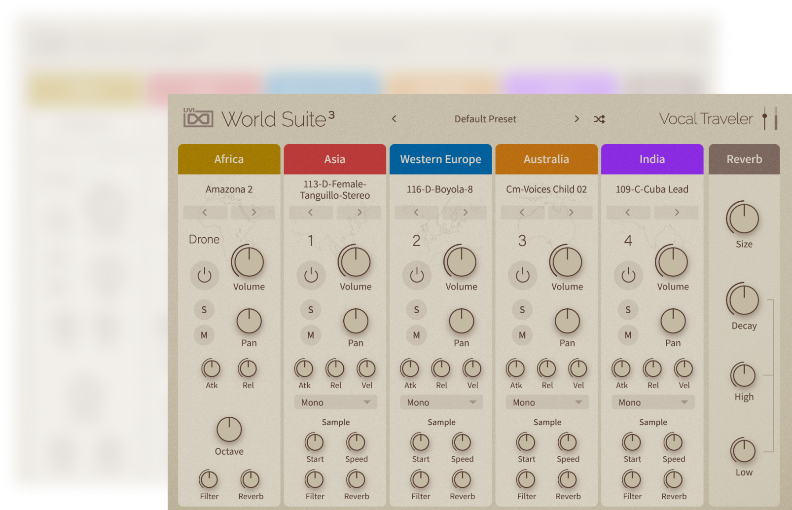
Task: Solo the Western Europe layer
Action: [x=417, y=310]
